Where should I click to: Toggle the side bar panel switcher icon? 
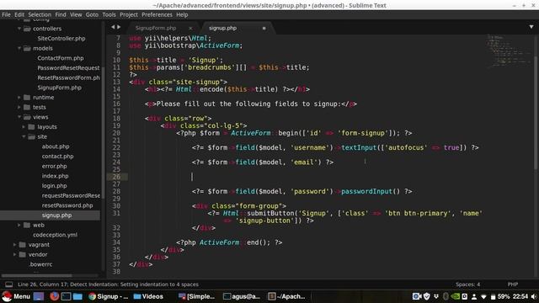point(9,284)
